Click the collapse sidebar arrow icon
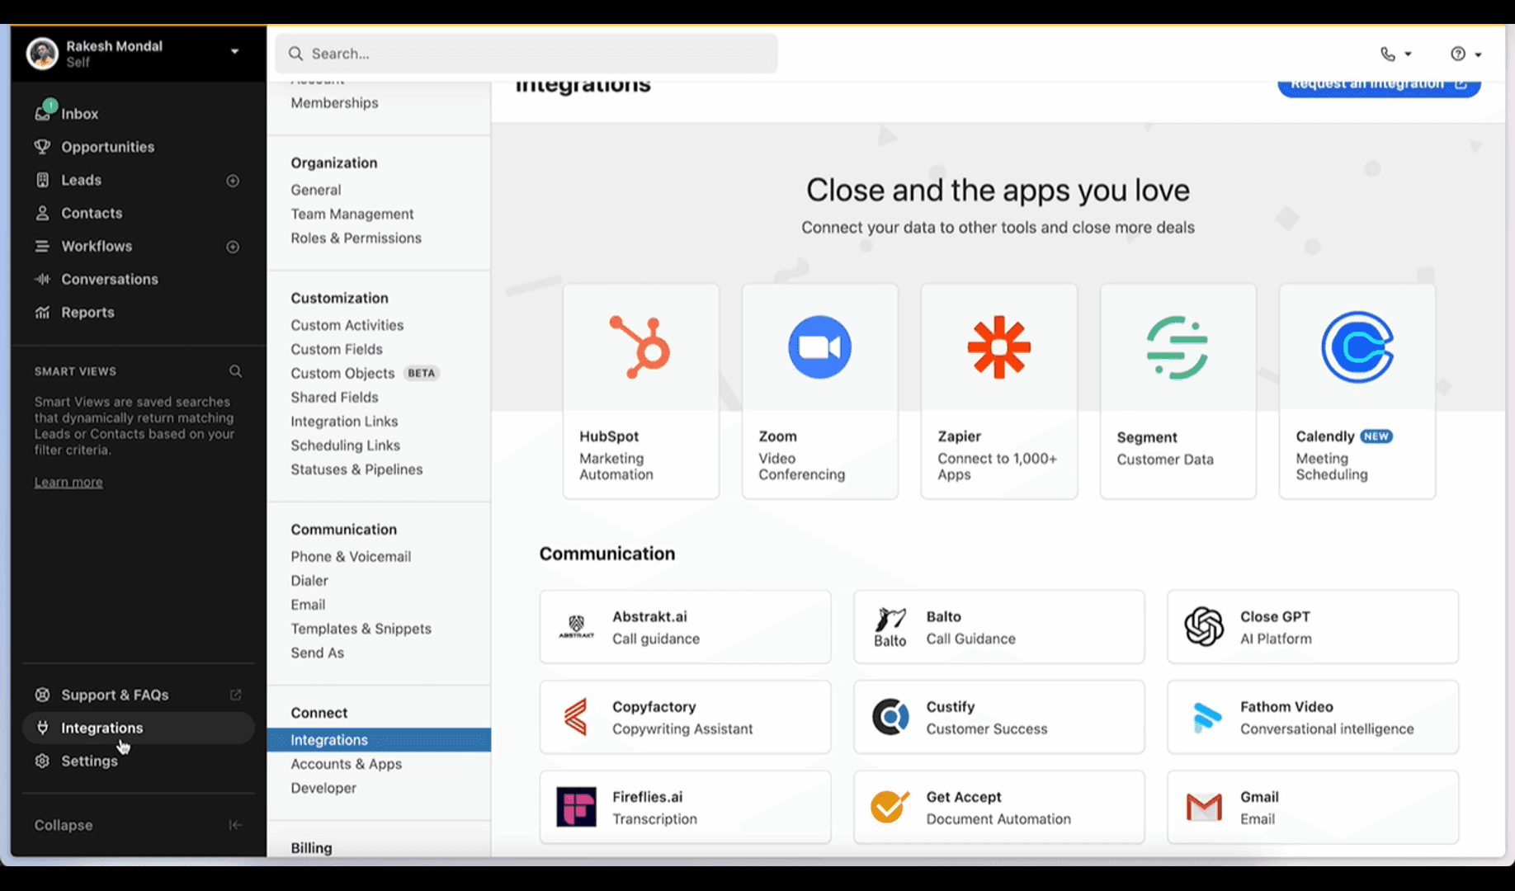 [x=235, y=825]
